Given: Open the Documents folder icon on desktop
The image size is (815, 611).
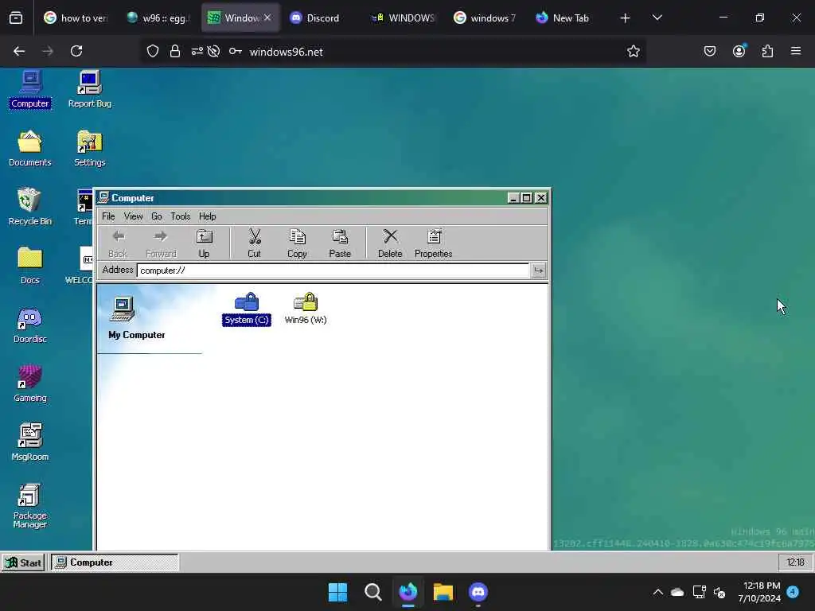Looking at the screenshot, I should [29, 148].
